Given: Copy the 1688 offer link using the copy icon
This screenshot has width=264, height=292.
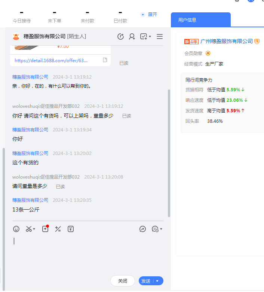Looking at the screenshot, I should [x=105, y=60].
